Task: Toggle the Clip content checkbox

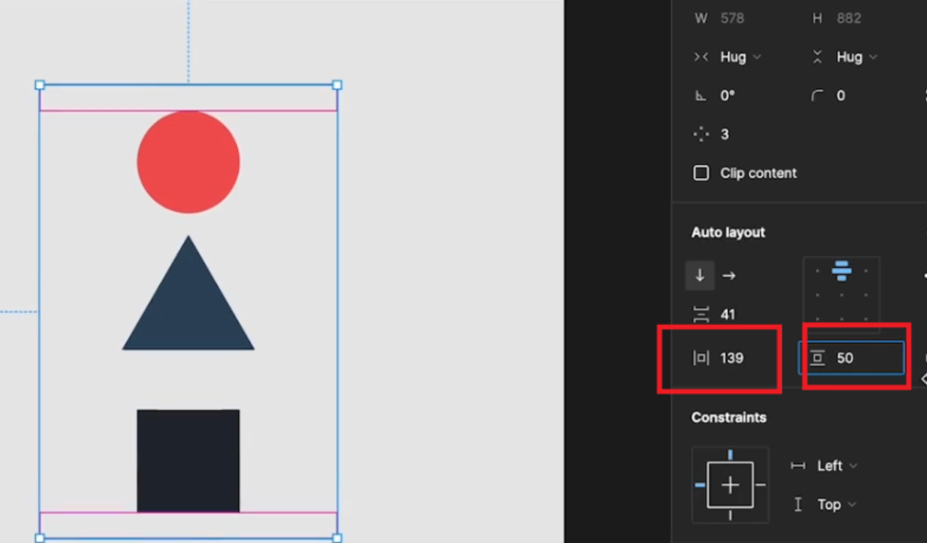Action: point(701,173)
